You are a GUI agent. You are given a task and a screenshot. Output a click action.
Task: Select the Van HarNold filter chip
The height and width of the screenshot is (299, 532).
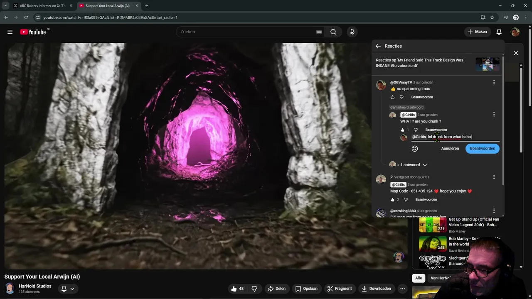click(x=441, y=278)
